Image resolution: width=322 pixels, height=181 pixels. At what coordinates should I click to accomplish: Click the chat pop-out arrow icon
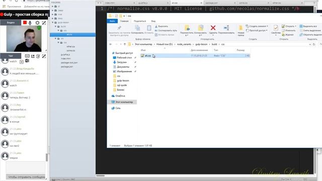(33, 56)
